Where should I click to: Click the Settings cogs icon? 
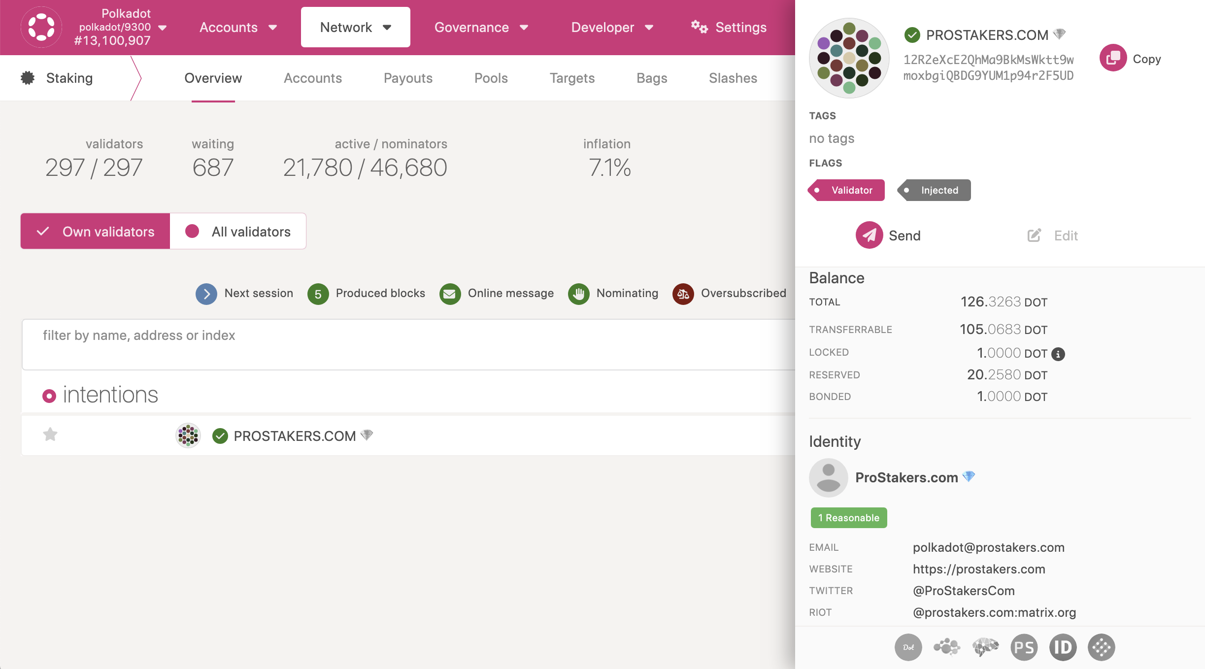[x=699, y=27]
